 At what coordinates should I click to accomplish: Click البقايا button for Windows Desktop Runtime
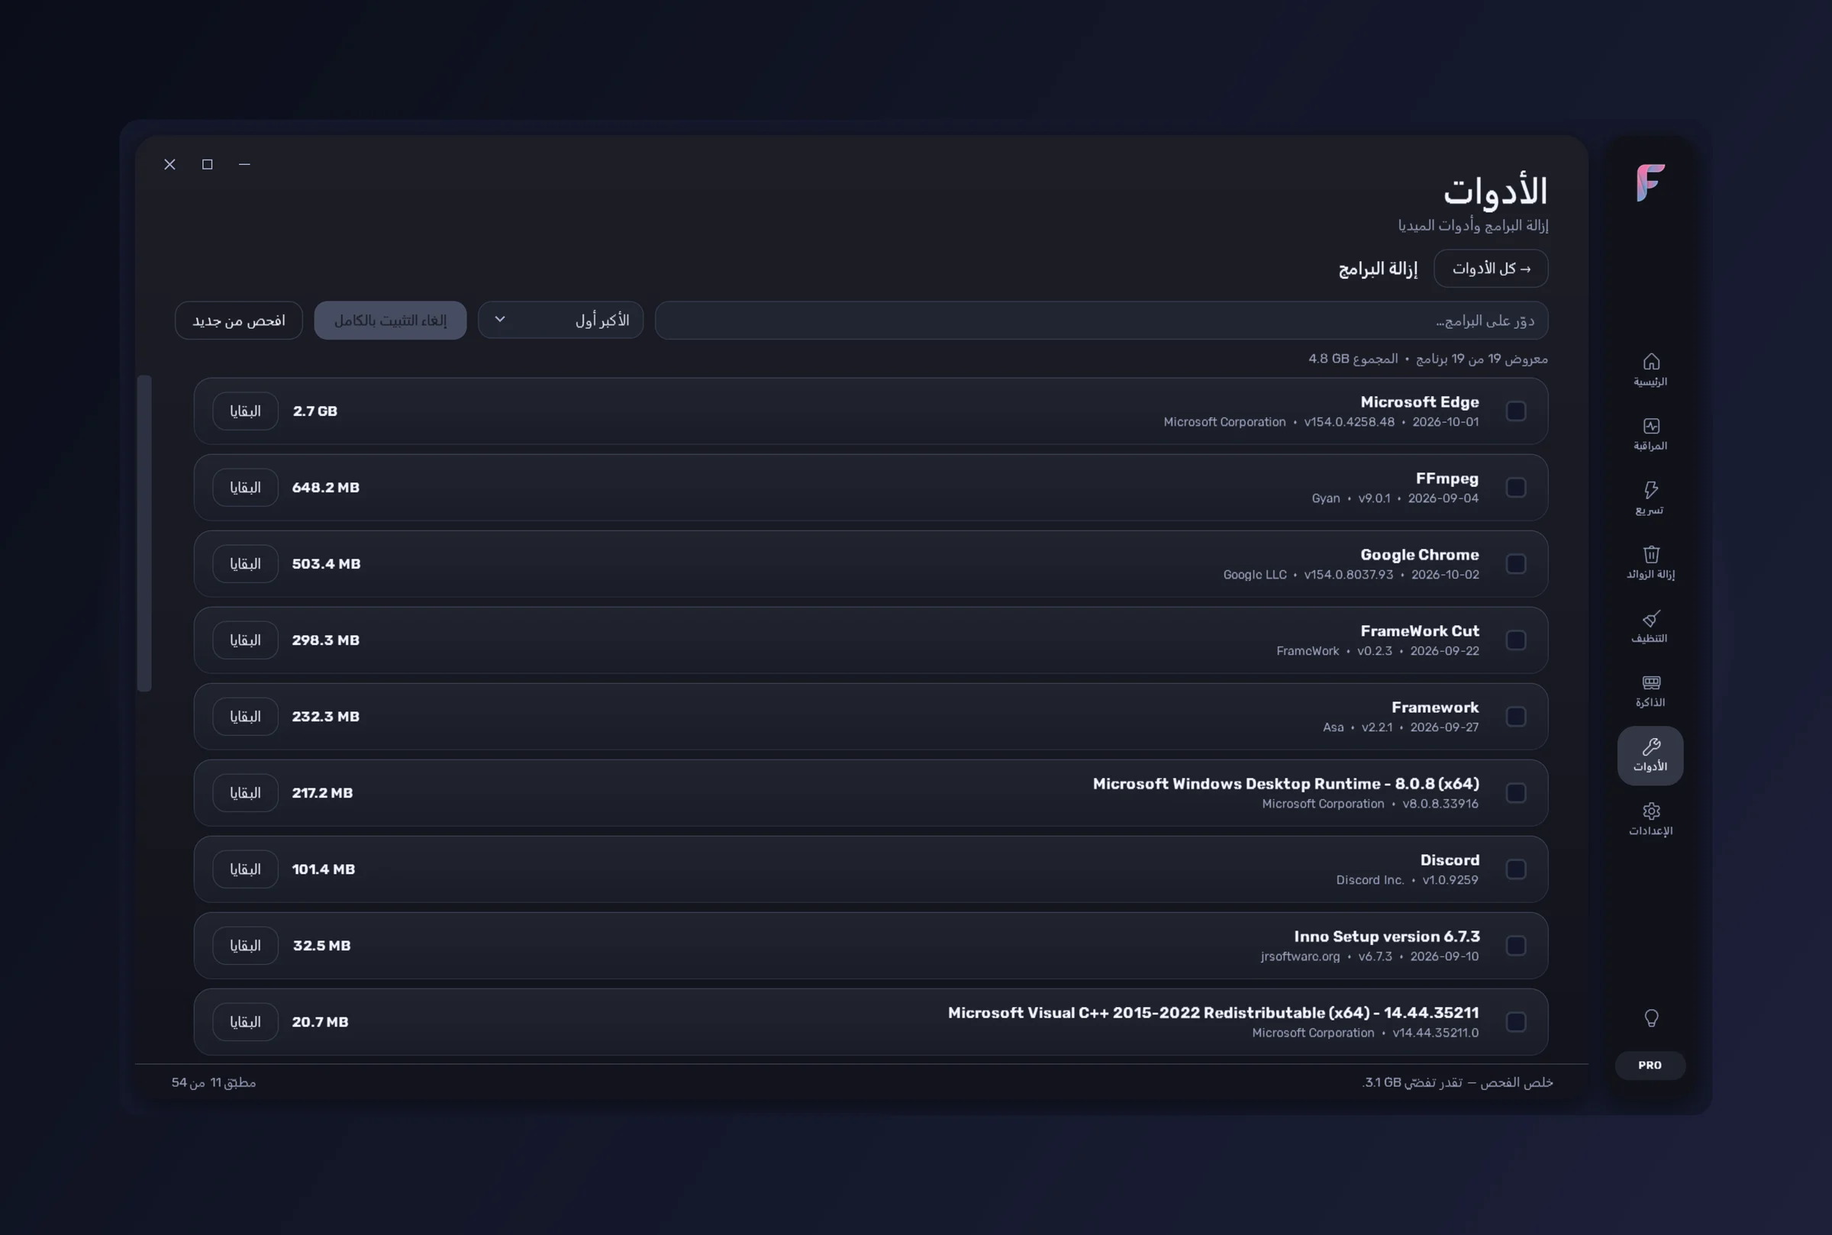click(245, 793)
